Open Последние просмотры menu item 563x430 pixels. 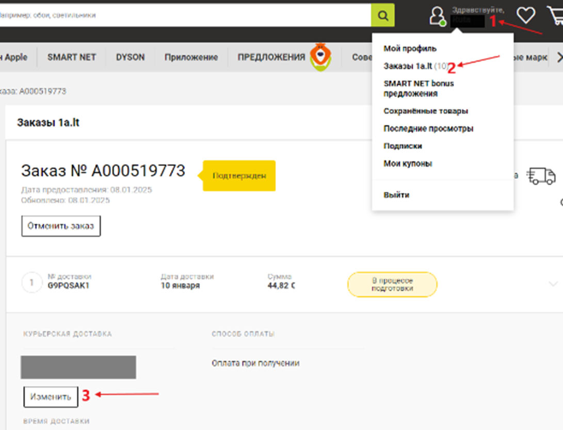pos(428,128)
